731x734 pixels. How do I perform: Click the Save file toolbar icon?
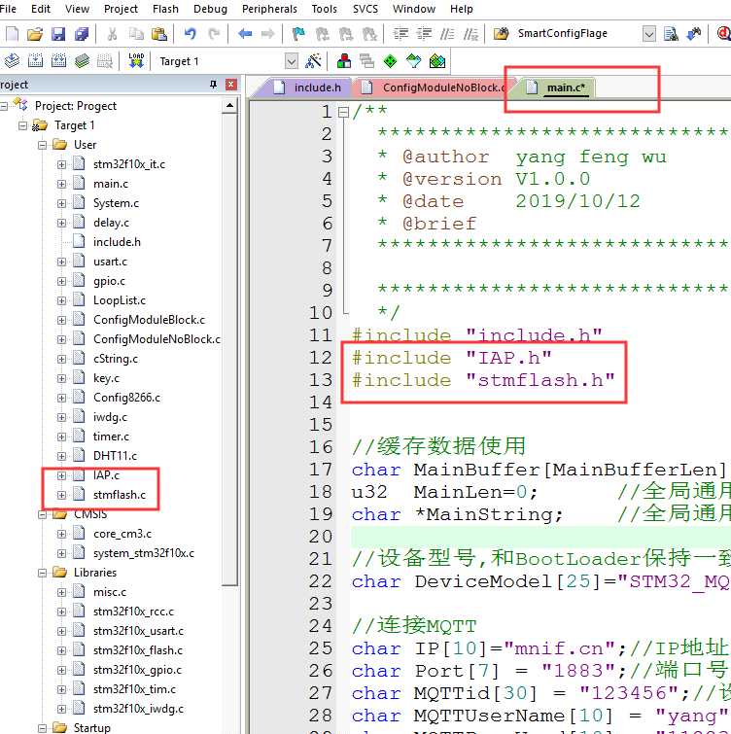click(x=58, y=34)
